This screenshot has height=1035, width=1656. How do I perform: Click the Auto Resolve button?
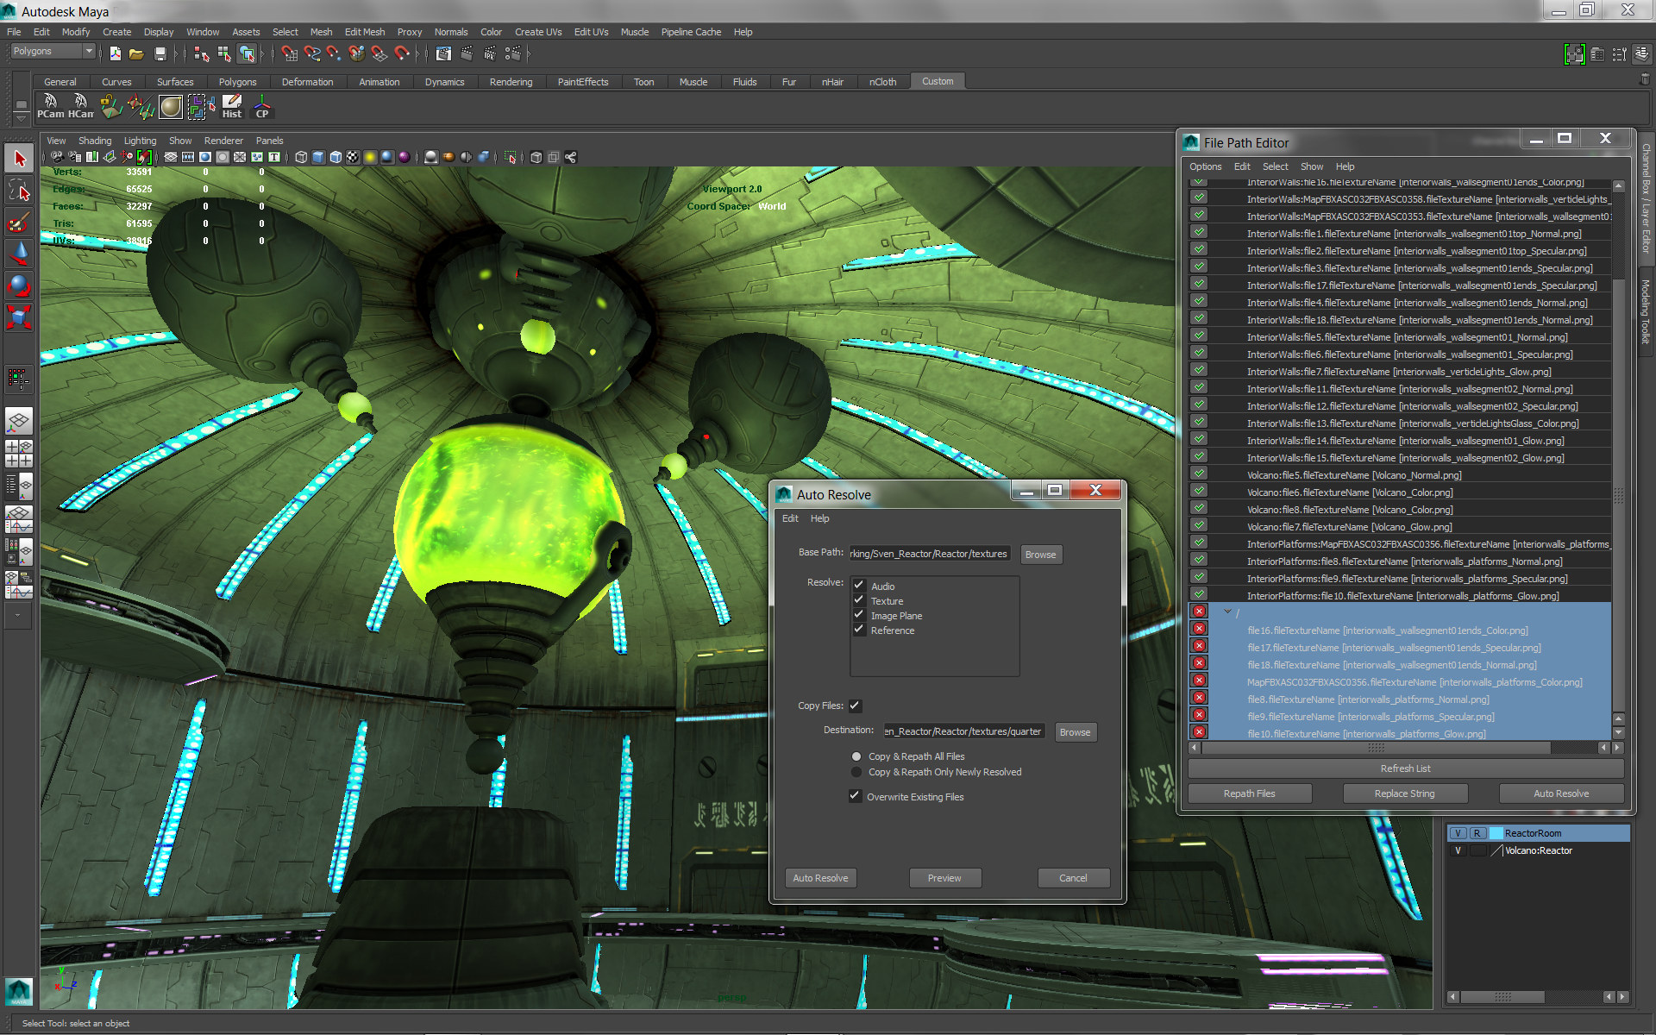pyautogui.click(x=821, y=878)
